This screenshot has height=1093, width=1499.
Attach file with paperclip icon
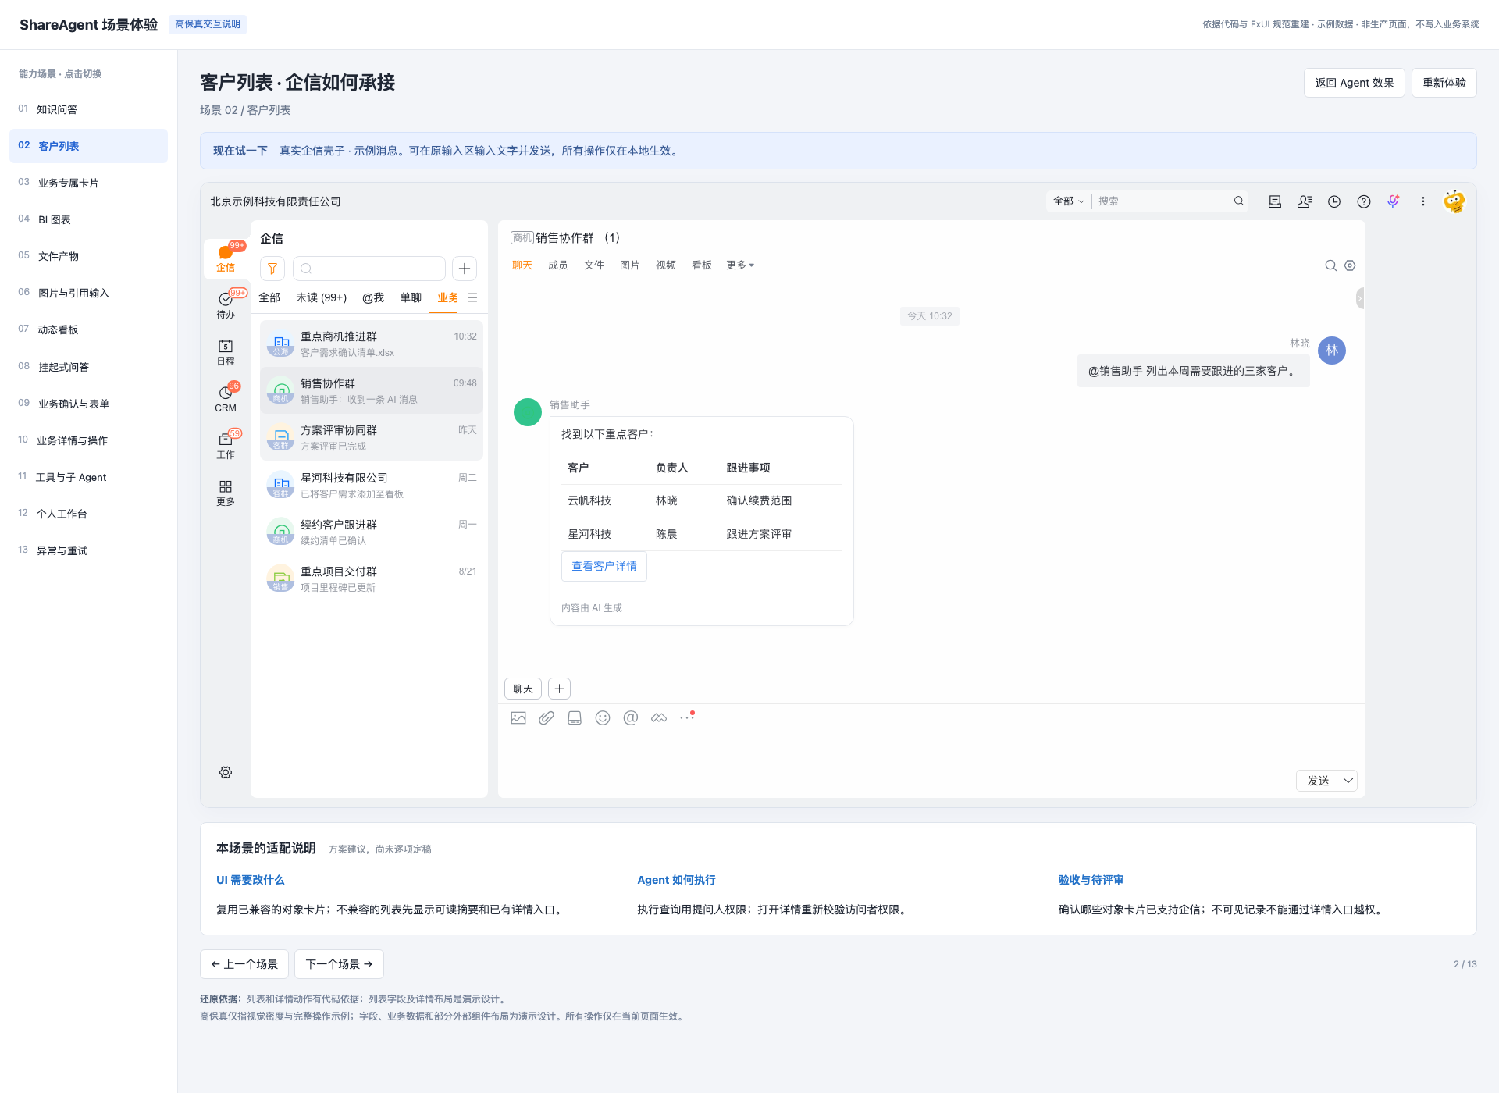click(547, 717)
